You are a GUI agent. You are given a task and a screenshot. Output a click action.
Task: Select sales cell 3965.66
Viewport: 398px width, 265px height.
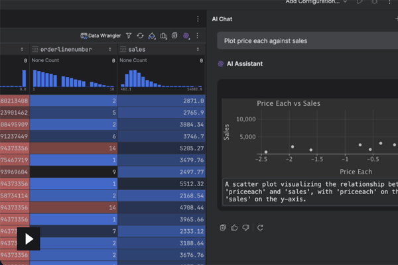[x=162, y=219]
